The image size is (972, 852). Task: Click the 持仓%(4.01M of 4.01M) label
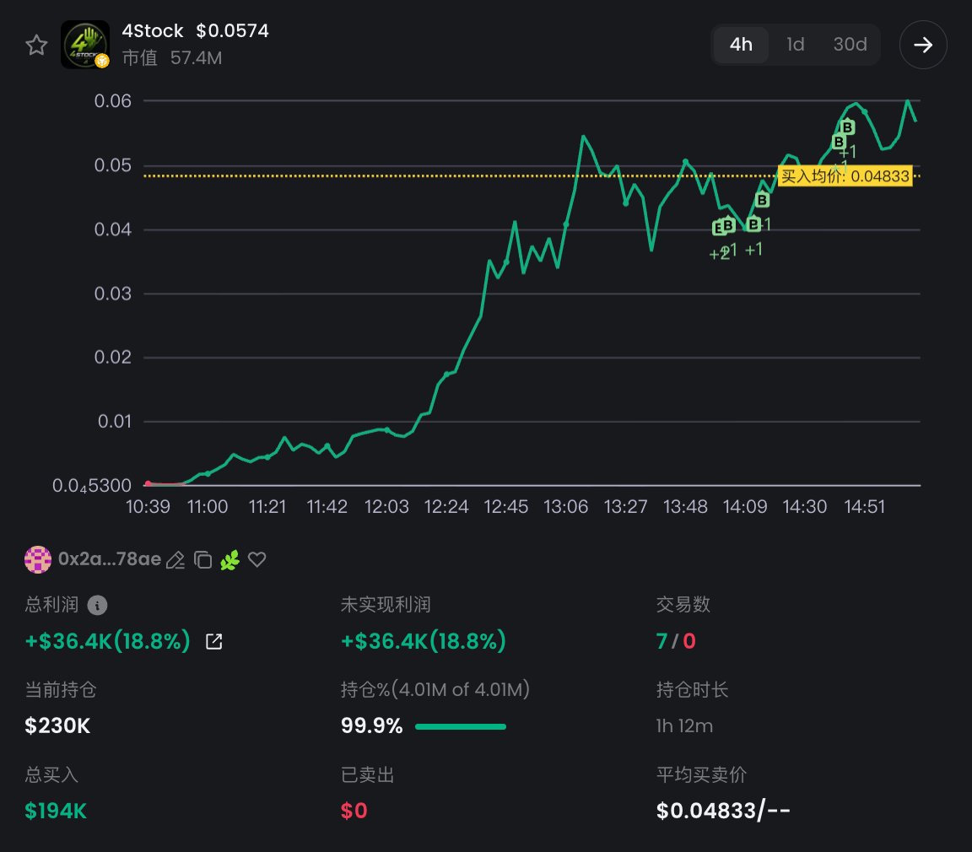click(435, 690)
